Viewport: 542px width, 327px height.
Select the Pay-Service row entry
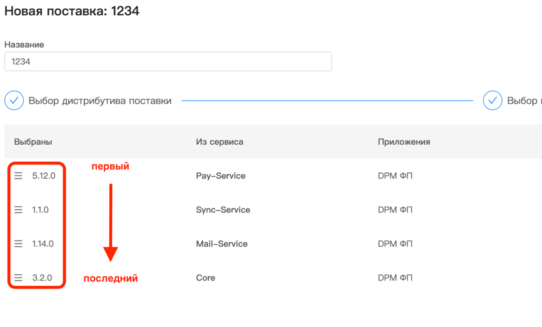coord(221,175)
